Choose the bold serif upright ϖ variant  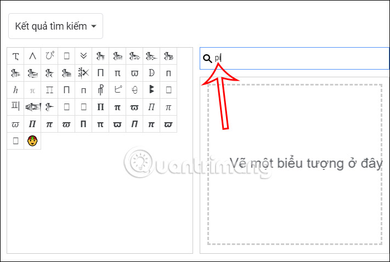(x=134, y=107)
